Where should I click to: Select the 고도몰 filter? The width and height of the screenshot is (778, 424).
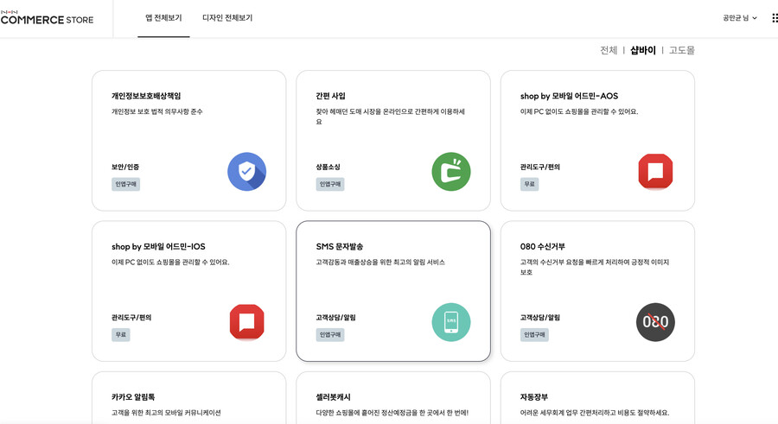tap(682, 50)
